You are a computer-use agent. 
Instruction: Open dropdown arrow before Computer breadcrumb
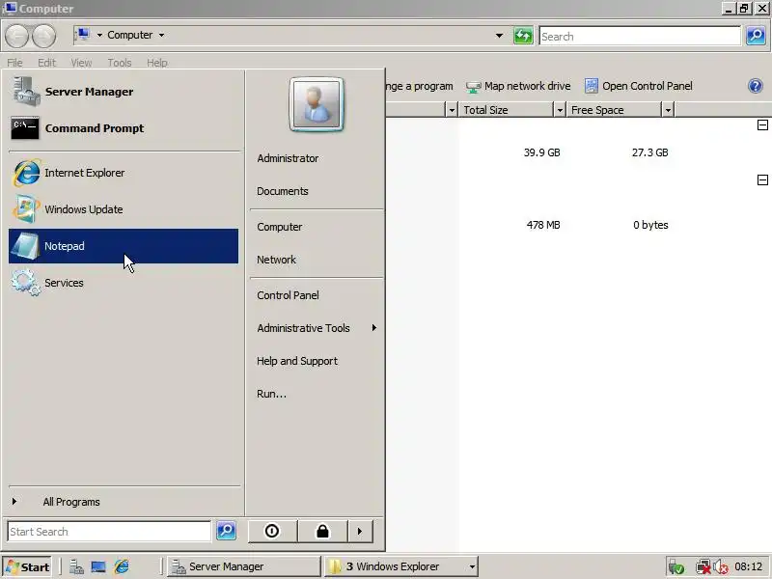(99, 35)
